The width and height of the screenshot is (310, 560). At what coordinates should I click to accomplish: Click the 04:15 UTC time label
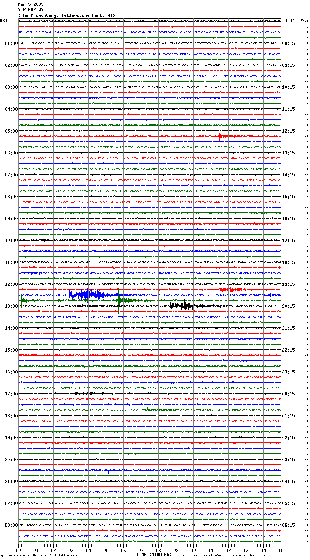point(288,482)
